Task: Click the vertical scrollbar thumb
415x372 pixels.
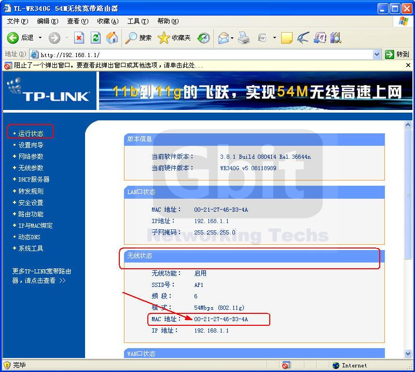Action: click(408, 194)
